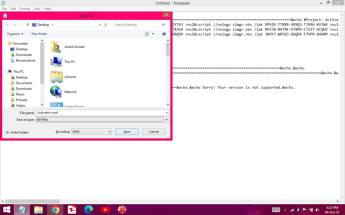The image size is (345, 215).
Task: Open Notepad Help menu
Action: (47, 9)
